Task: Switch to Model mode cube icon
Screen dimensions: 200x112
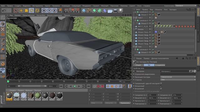Action: pos(3,24)
